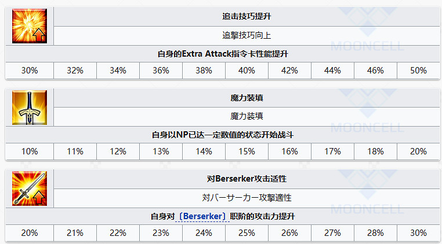
Task: Click the Japanese name 追撃技巧向上
Action: pos(247,35)
